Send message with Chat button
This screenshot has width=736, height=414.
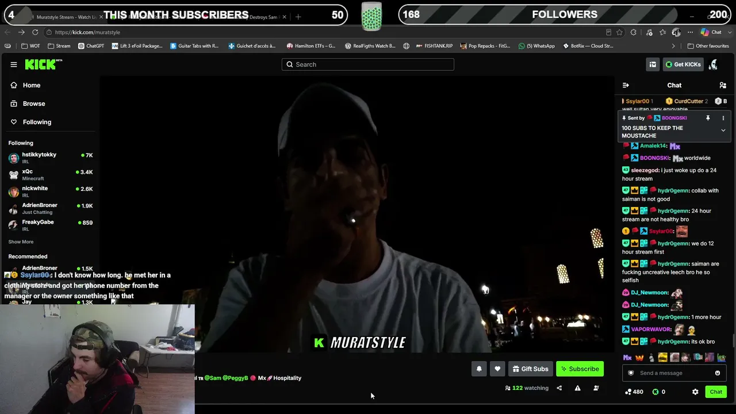click(x=716, y=392)
